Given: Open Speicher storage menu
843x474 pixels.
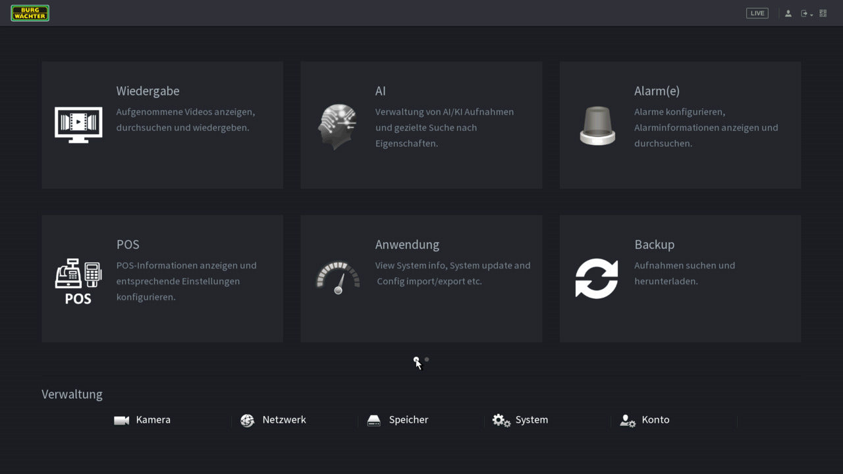Looking at the screenshot, I should click(x=398, y=420).
